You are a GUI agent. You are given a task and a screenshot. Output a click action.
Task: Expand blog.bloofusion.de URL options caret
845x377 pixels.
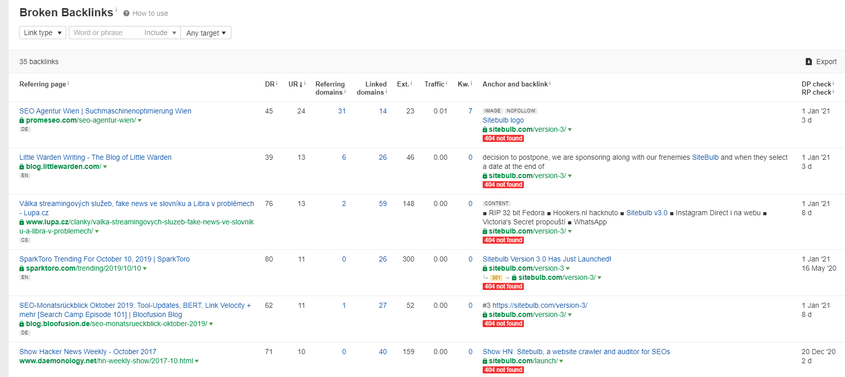[x=211, y=325]
